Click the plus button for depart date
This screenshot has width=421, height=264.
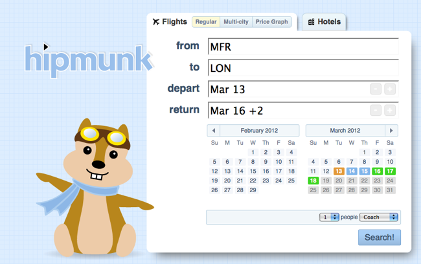click(x=390, y=89)
